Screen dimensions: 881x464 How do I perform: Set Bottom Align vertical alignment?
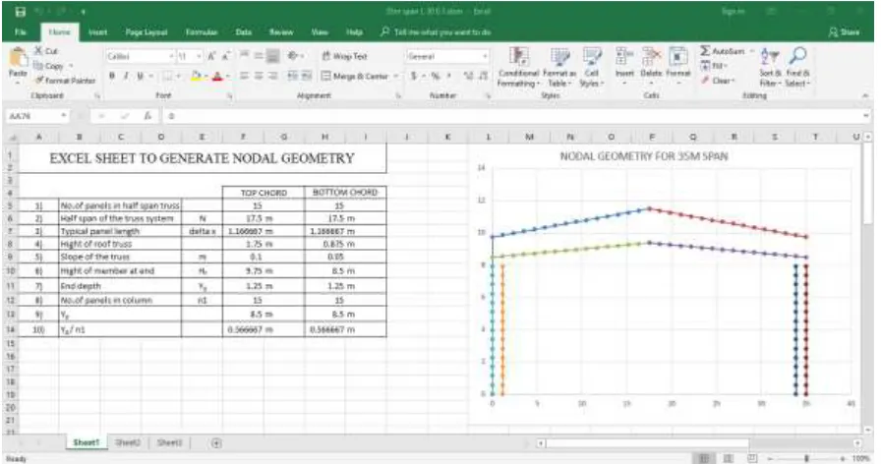click(272, 56)
